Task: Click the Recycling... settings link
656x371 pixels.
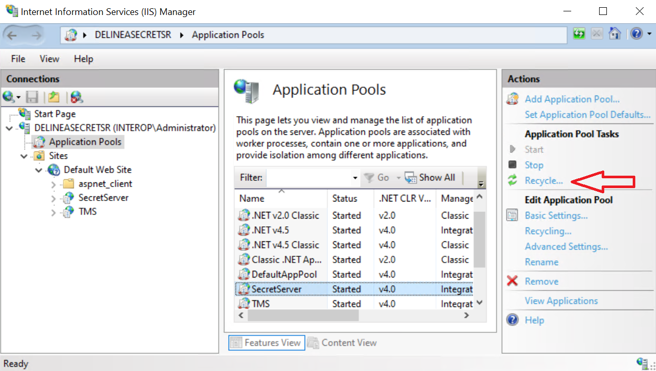Action: (548, 231)
